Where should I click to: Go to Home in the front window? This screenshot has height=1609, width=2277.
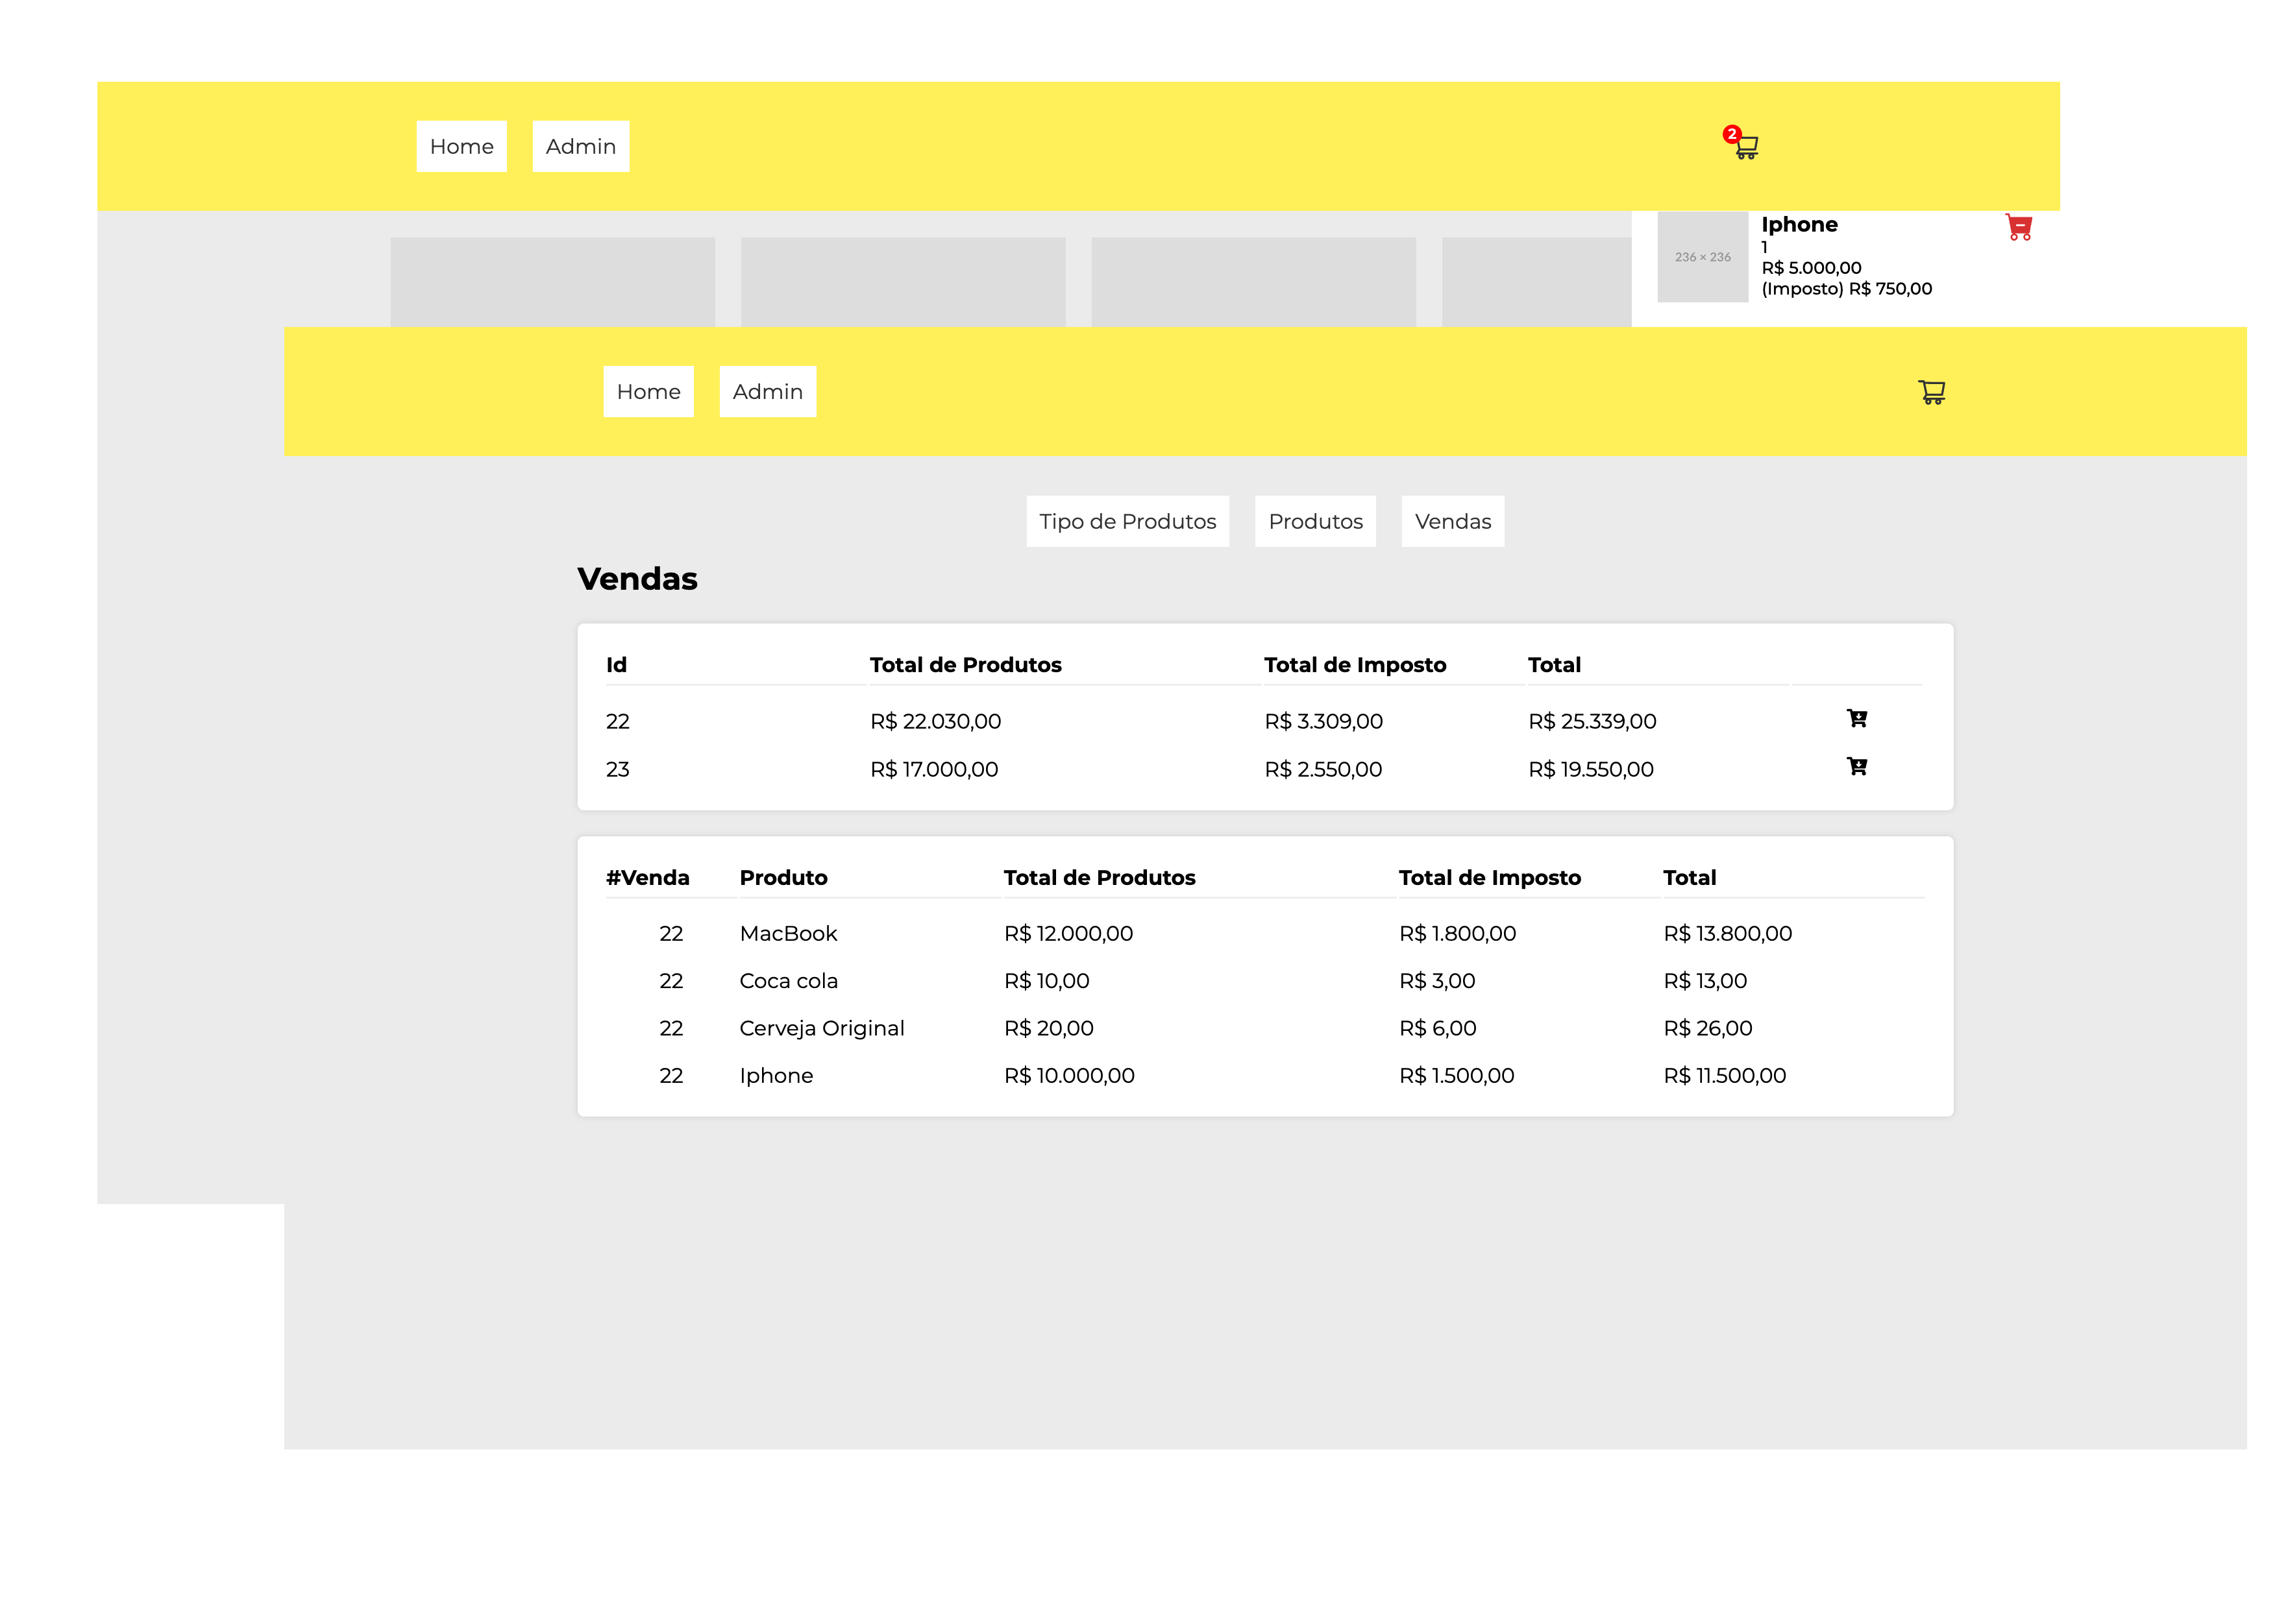(x=648, y=392)
